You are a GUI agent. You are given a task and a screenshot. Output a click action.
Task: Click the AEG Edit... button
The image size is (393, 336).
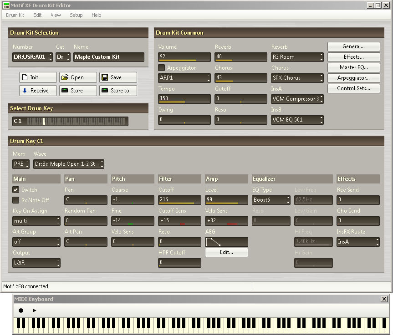226,252
